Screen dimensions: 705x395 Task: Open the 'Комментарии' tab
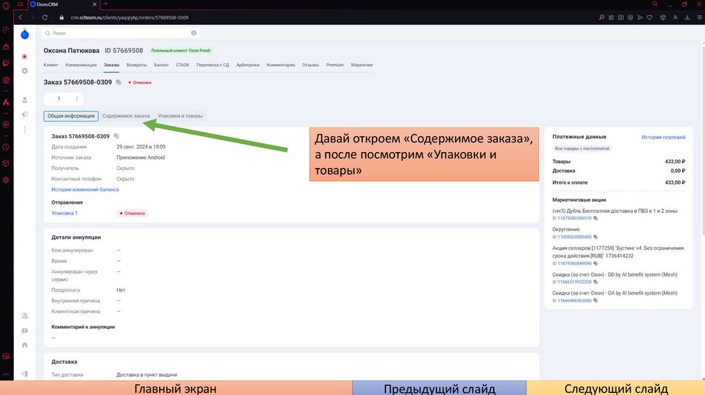pyautogui.click(x=281, y=65)
